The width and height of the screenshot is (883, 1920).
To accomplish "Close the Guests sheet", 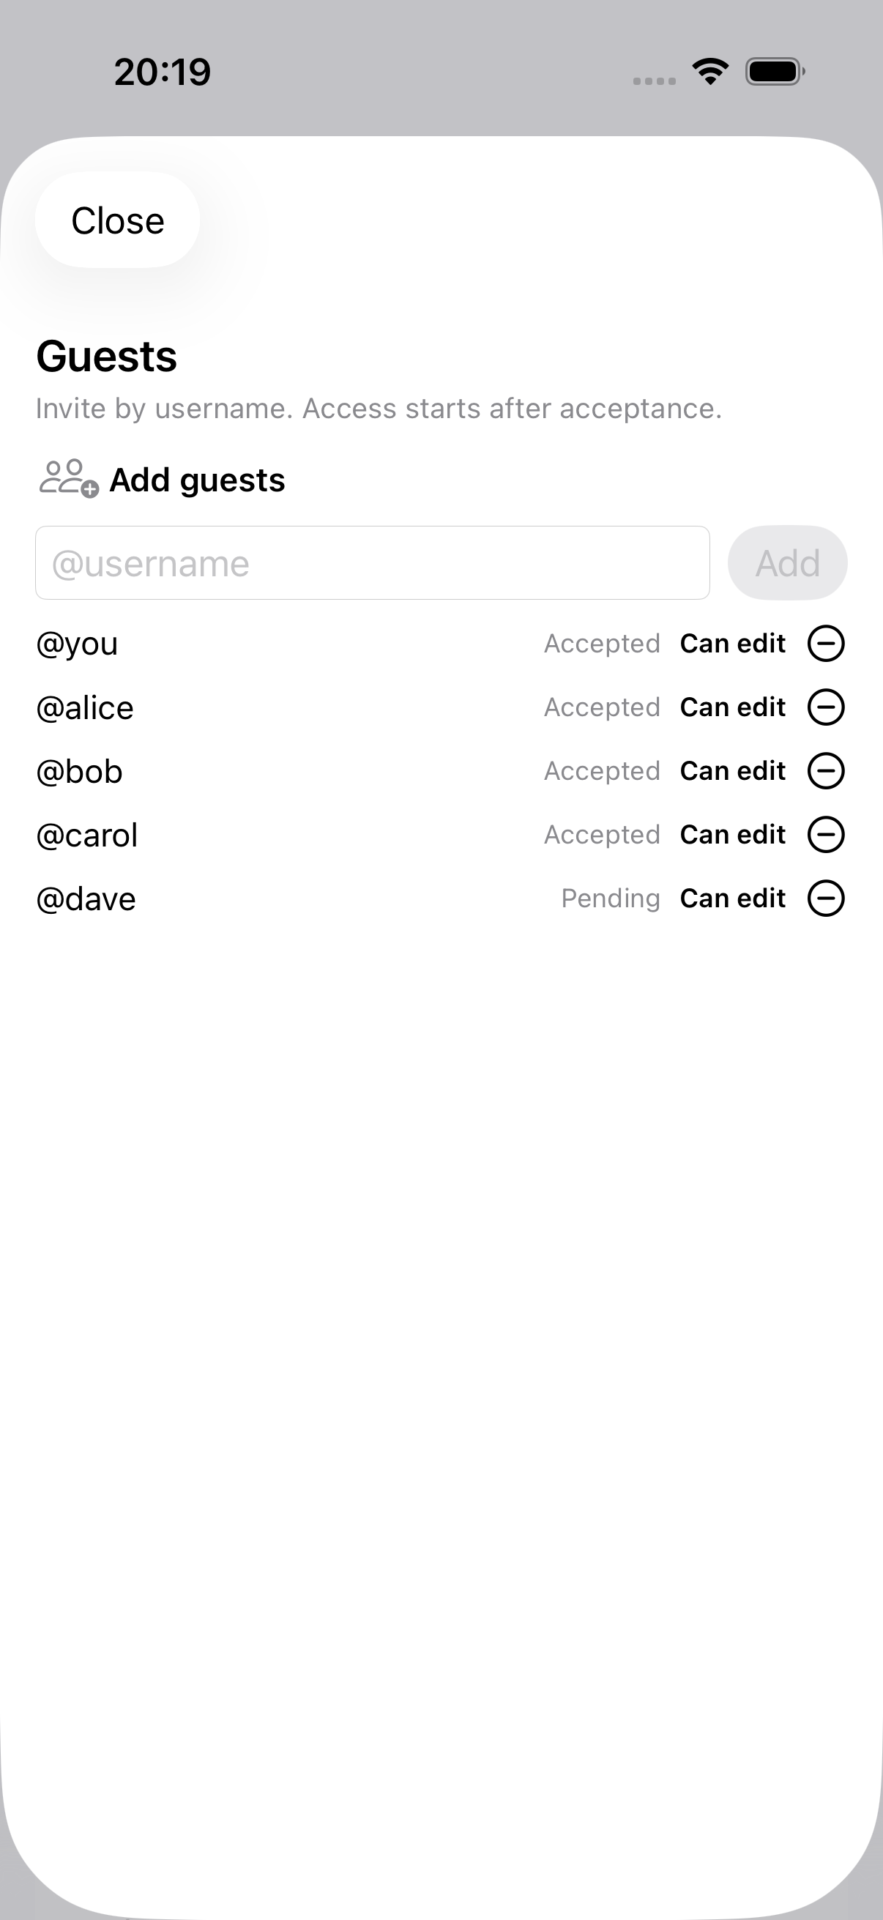I will (118, 220).
